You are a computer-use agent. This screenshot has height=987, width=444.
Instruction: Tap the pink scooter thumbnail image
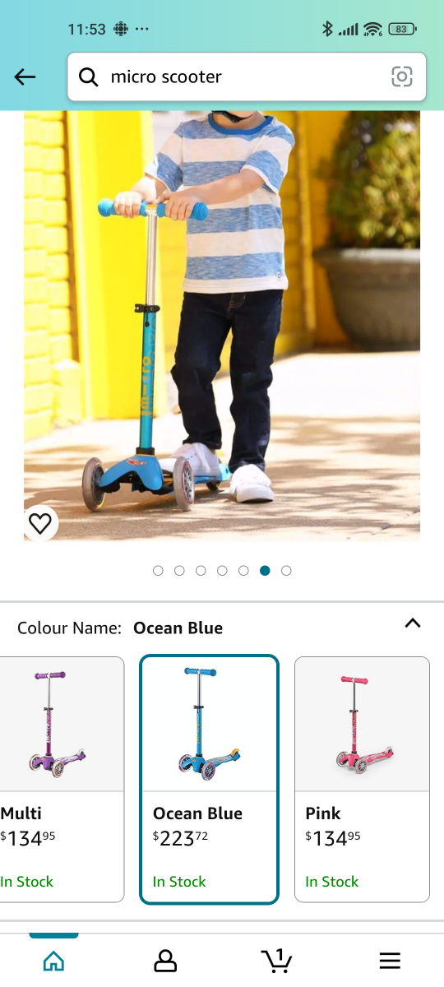tap(362, 725)
